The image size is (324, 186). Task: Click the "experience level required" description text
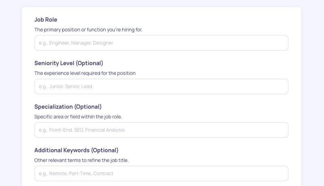(85, 73)
